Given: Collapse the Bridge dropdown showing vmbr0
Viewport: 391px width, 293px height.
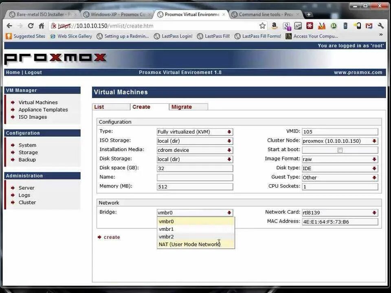Looking at the screenshot, I should (195, 213).
